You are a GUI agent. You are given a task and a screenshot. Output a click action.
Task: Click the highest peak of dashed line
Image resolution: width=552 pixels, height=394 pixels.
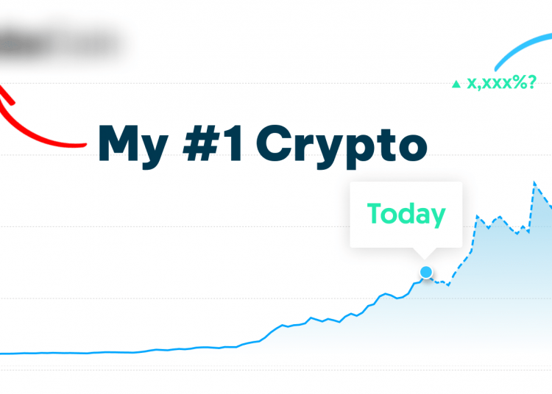click(534, 182)
